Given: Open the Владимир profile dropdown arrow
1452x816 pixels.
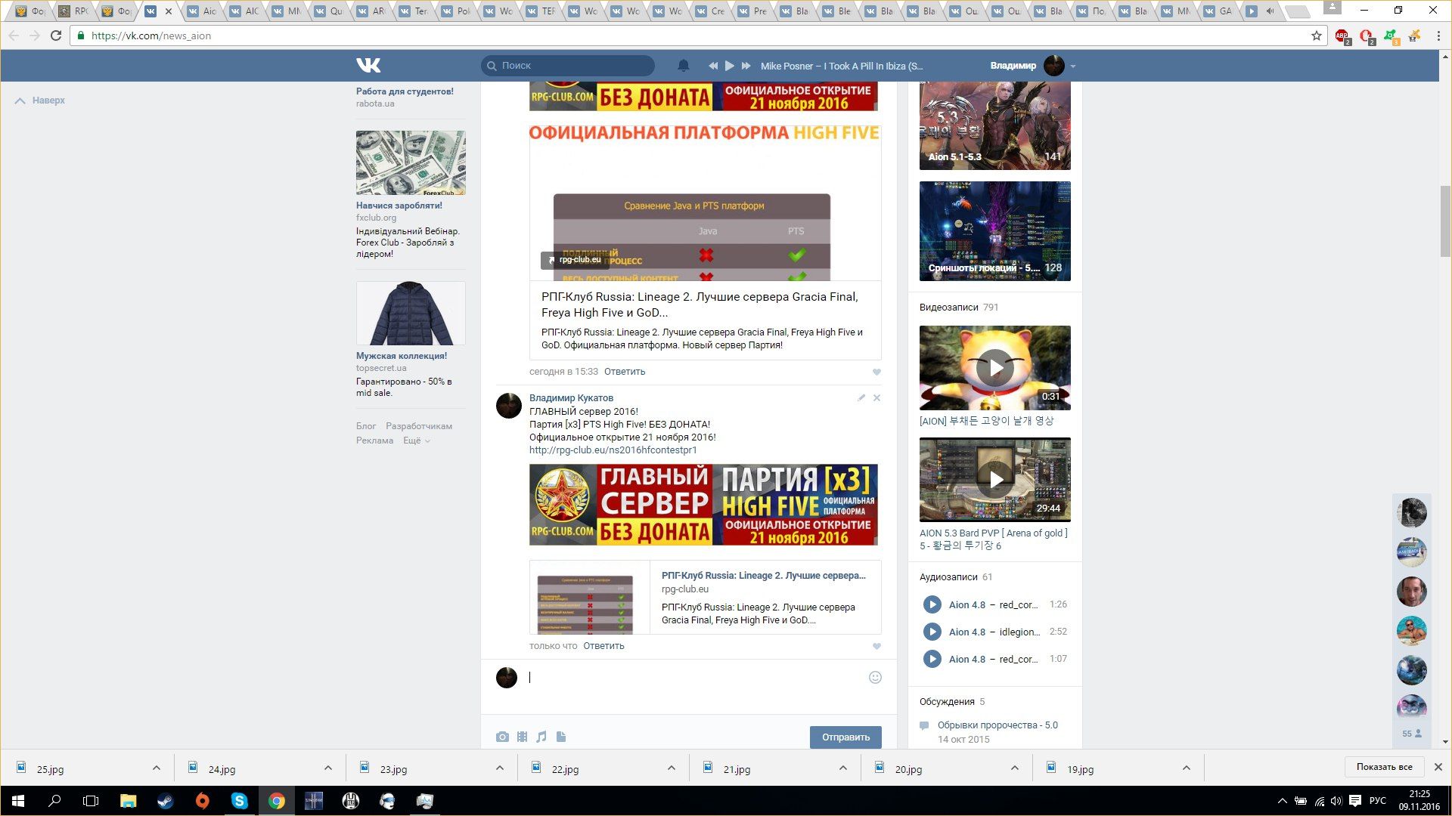Looking at the screenshot, I should coord(1072,66).
